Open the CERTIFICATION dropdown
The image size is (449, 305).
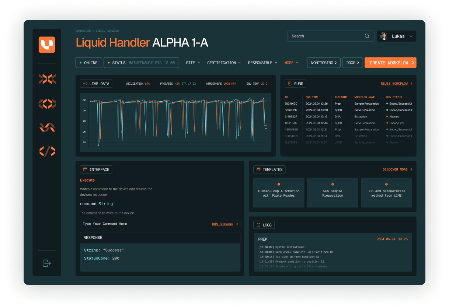coord(223,63)
